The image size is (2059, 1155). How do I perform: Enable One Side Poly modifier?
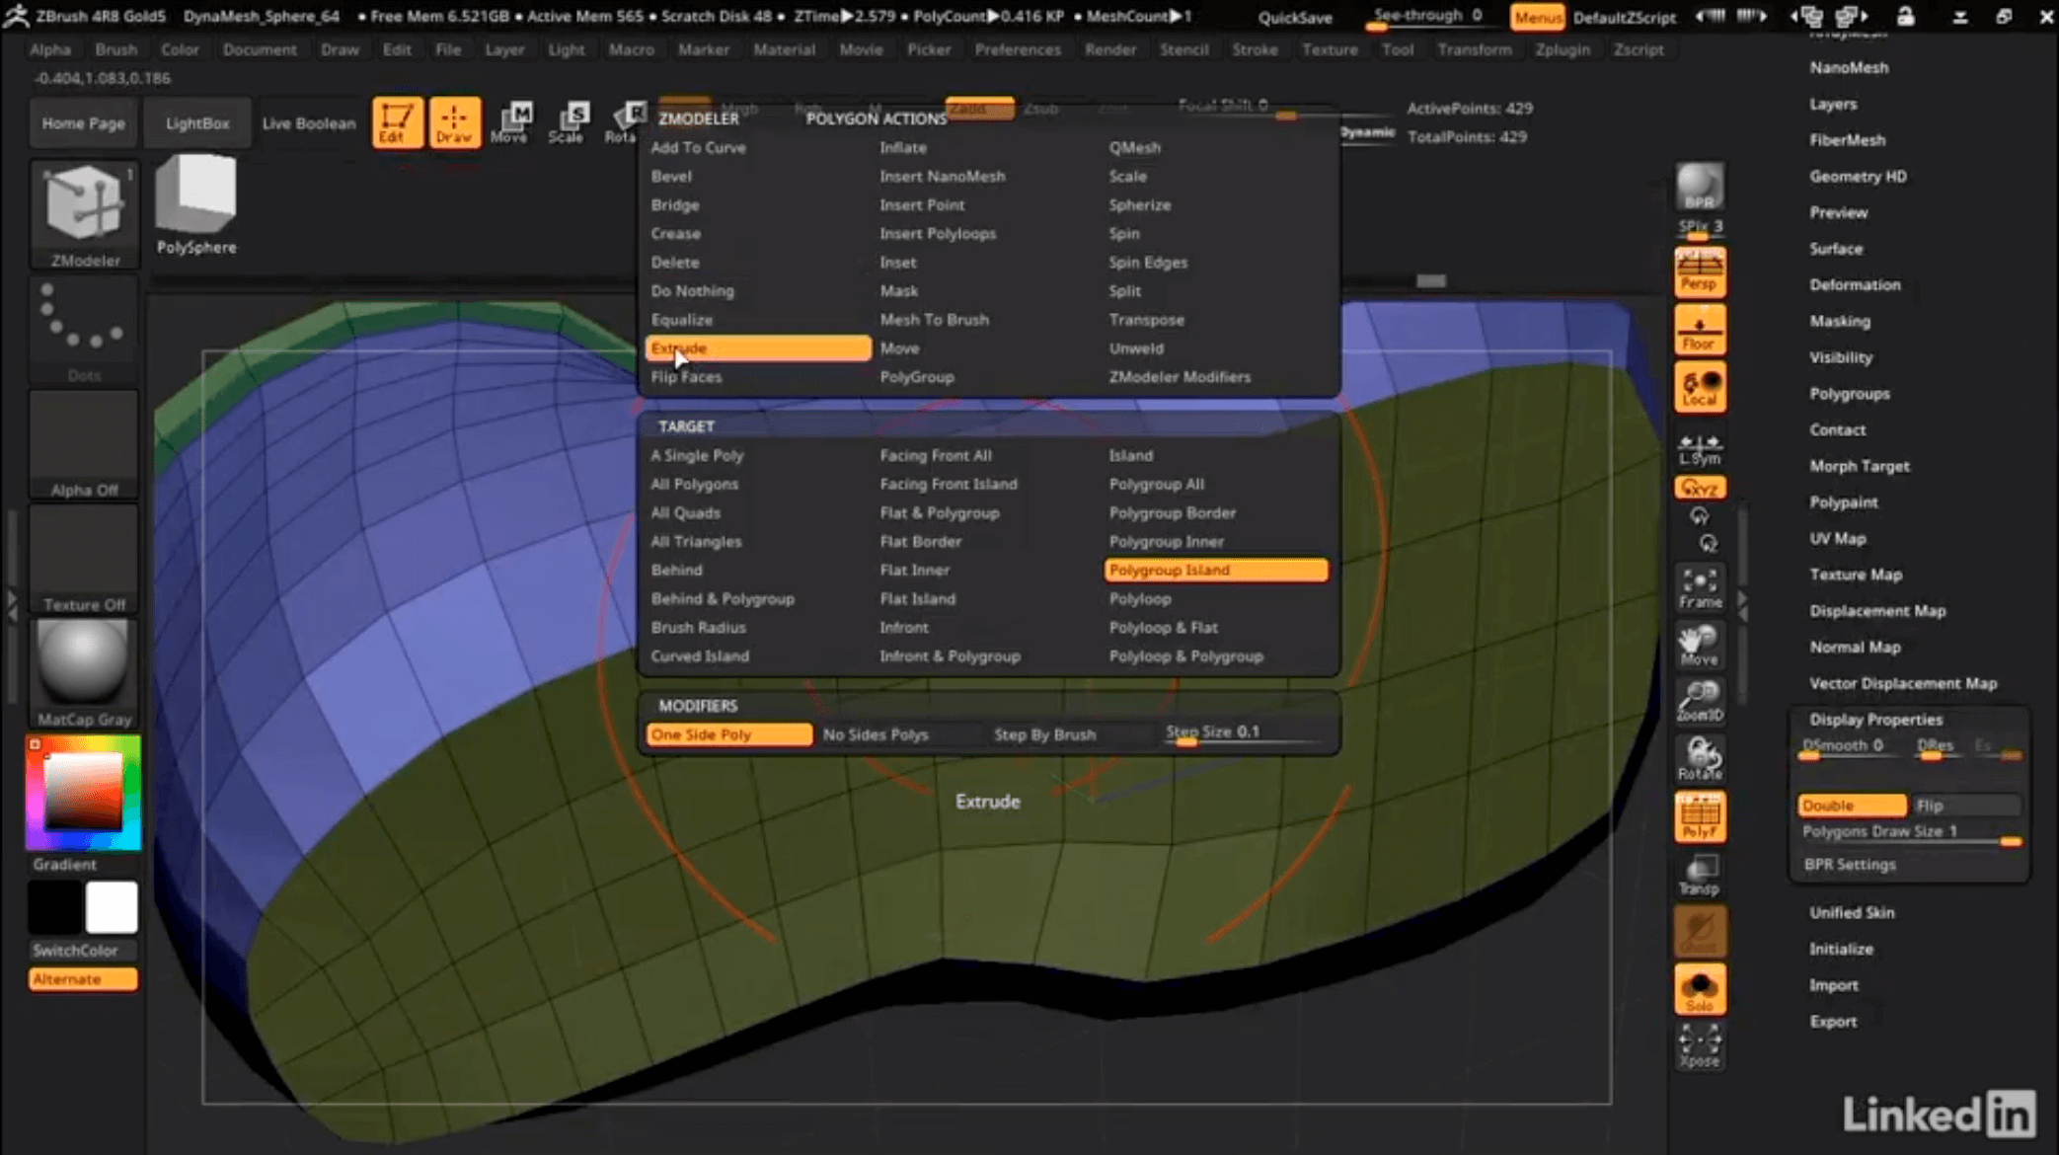(728, 734)
